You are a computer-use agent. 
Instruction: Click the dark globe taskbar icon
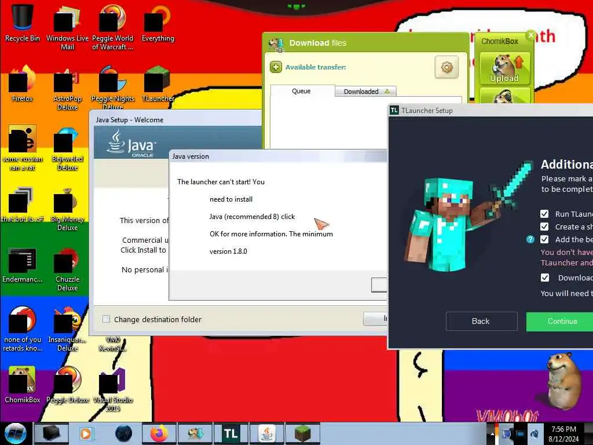(123, 433)
